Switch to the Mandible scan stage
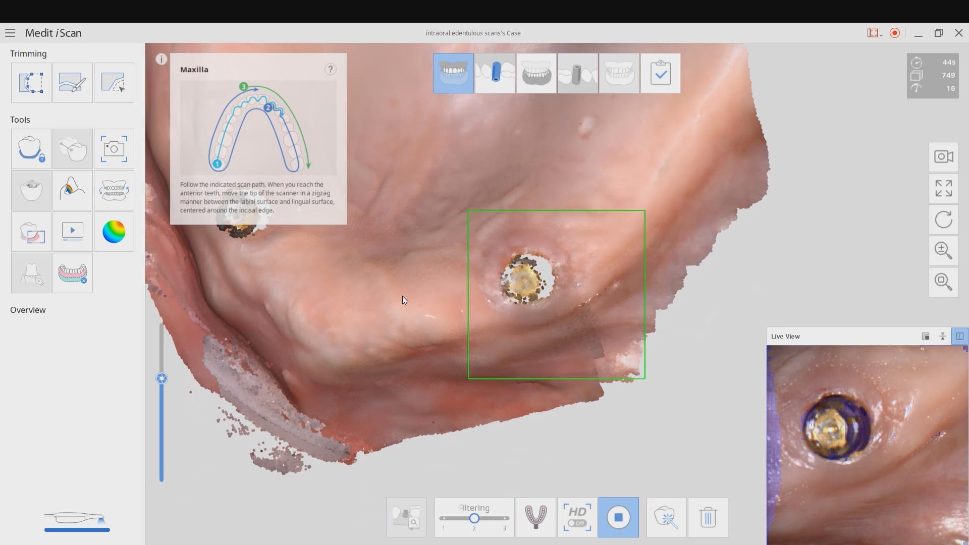Image resolution: width=969 pixels, height=545 pixels. coord(536,73)
